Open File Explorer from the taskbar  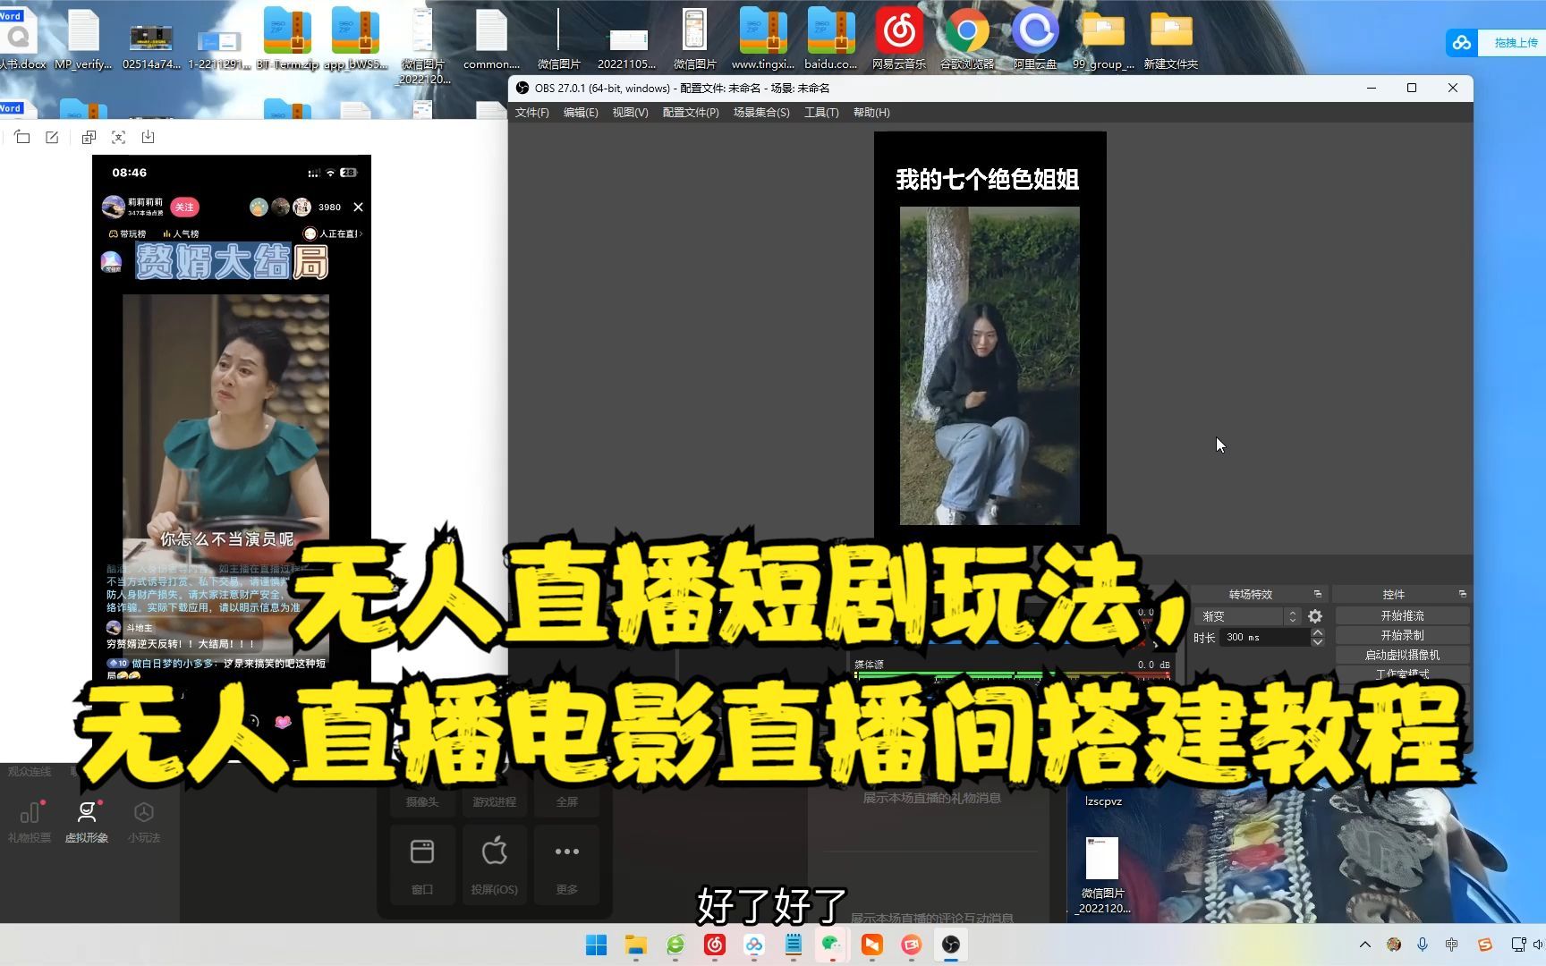(x=636, y=945)
